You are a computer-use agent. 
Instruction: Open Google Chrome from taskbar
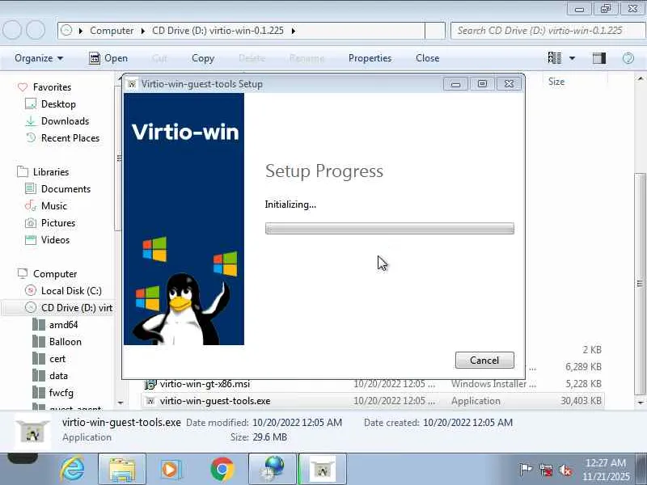[x=222, y=470]
